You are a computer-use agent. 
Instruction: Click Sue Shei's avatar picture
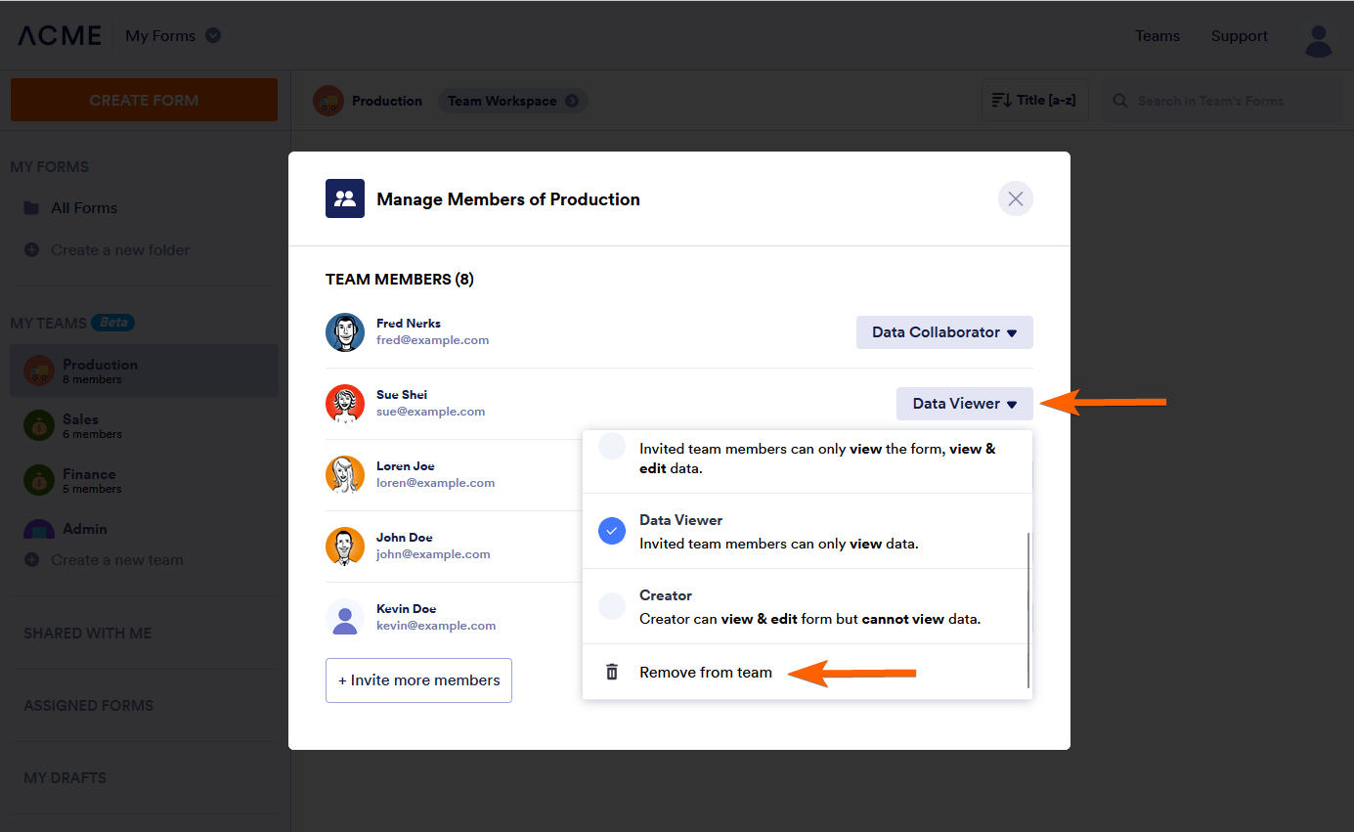[345, 403]
